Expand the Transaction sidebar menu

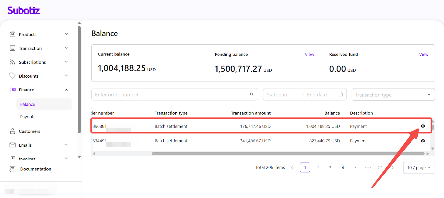click(x=66, y=48)
